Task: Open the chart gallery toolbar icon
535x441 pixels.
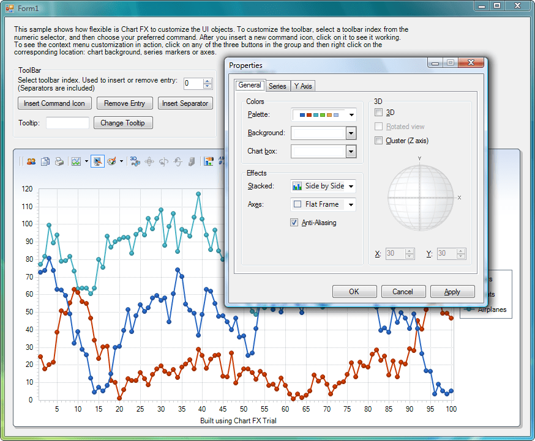Action: click(x=75, y=160)
